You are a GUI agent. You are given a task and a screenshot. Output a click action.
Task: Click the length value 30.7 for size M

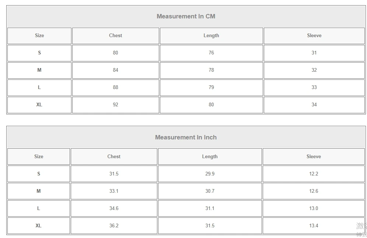[x=210, y=191]
